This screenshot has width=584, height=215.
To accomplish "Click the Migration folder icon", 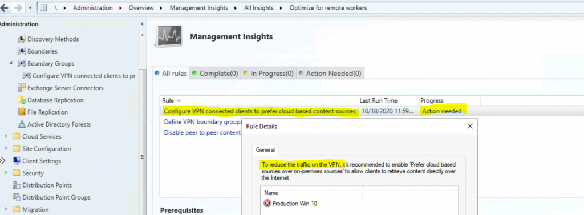I will coord(16,209).
